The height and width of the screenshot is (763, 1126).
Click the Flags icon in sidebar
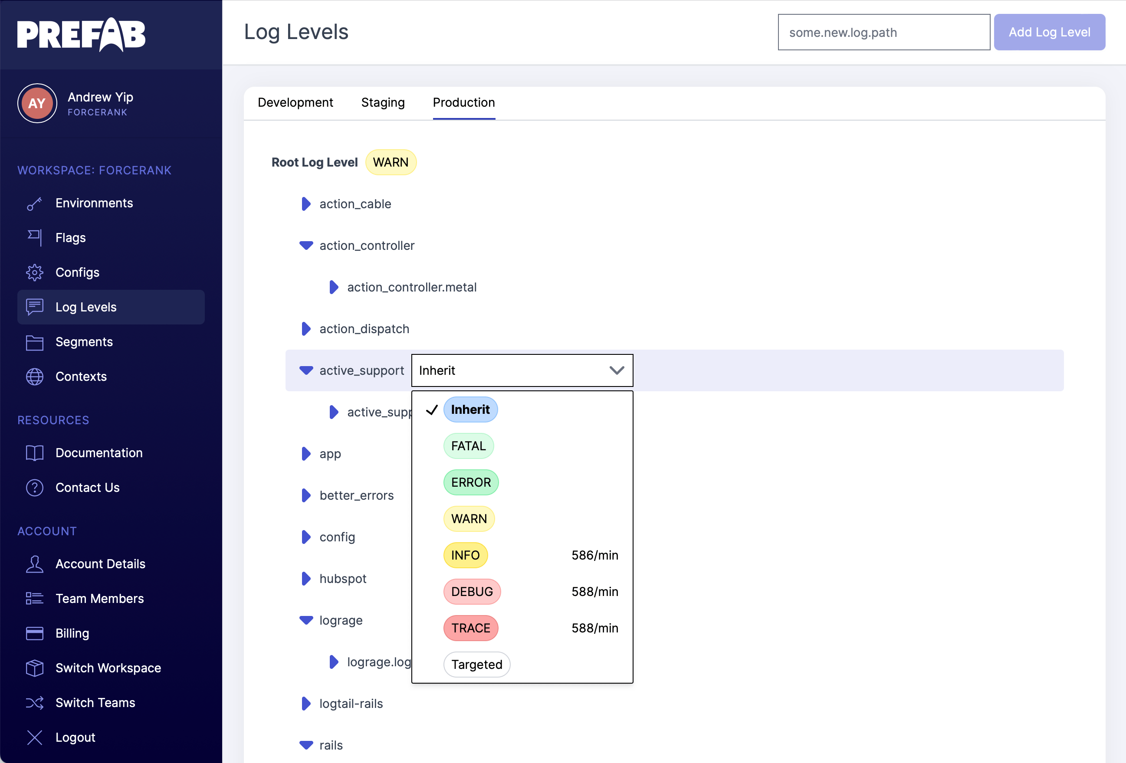click(34, 238)
